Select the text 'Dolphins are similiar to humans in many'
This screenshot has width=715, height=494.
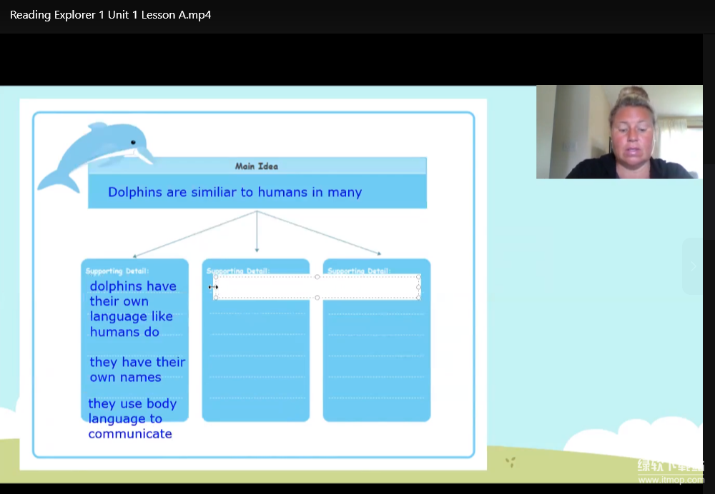click(235, 192)
